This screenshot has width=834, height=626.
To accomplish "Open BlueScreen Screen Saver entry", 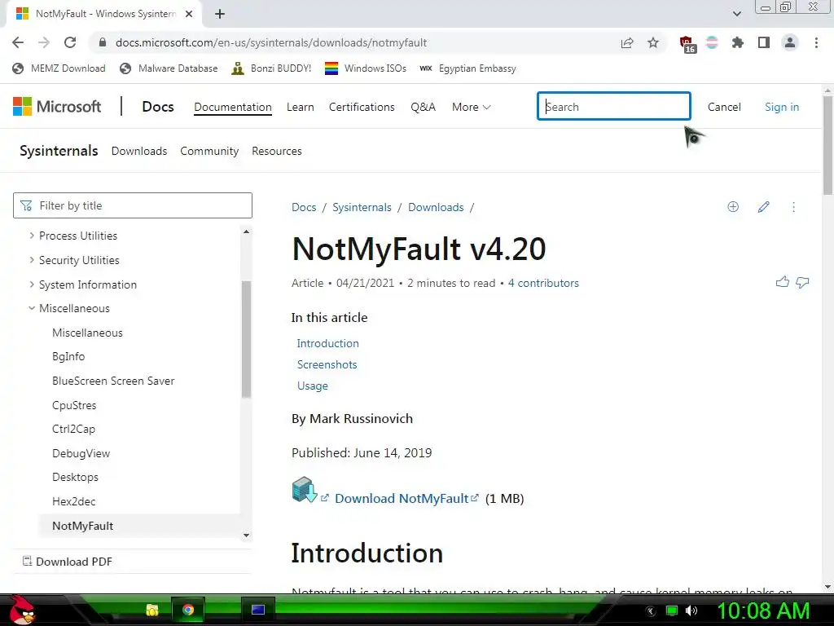I will pos(113,381).
